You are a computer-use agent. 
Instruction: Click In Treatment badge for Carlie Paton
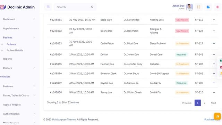click(x=182, y=43)
